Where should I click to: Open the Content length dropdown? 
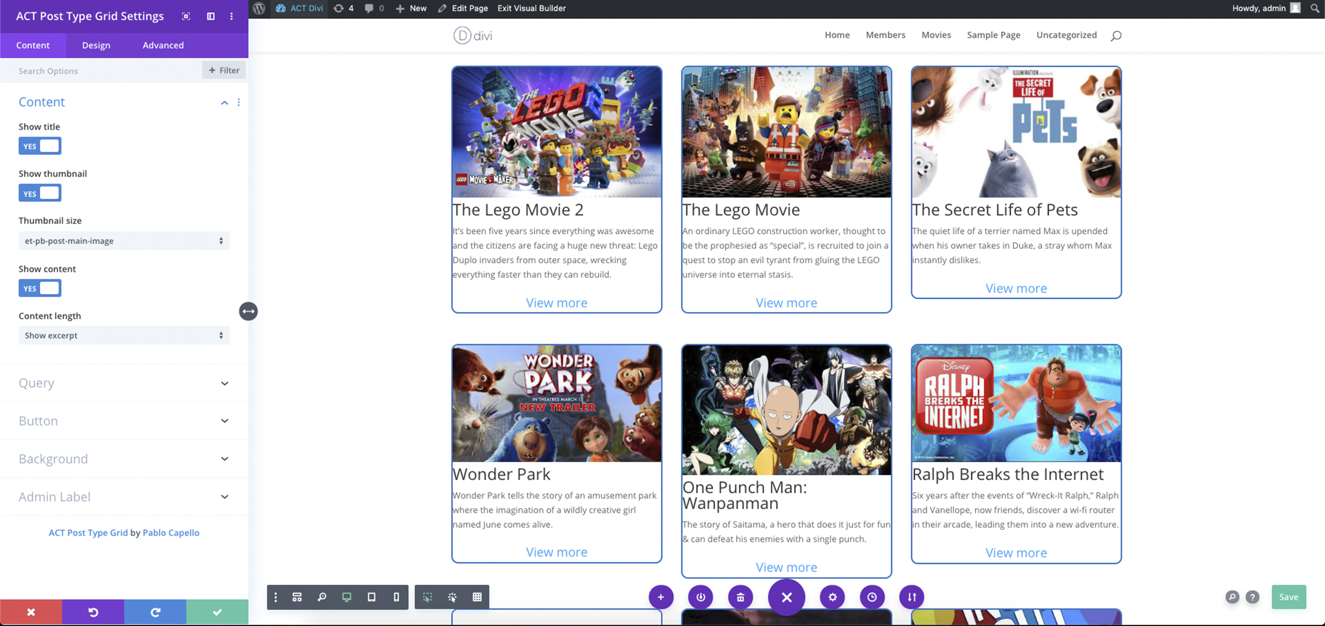pos(124,335)
